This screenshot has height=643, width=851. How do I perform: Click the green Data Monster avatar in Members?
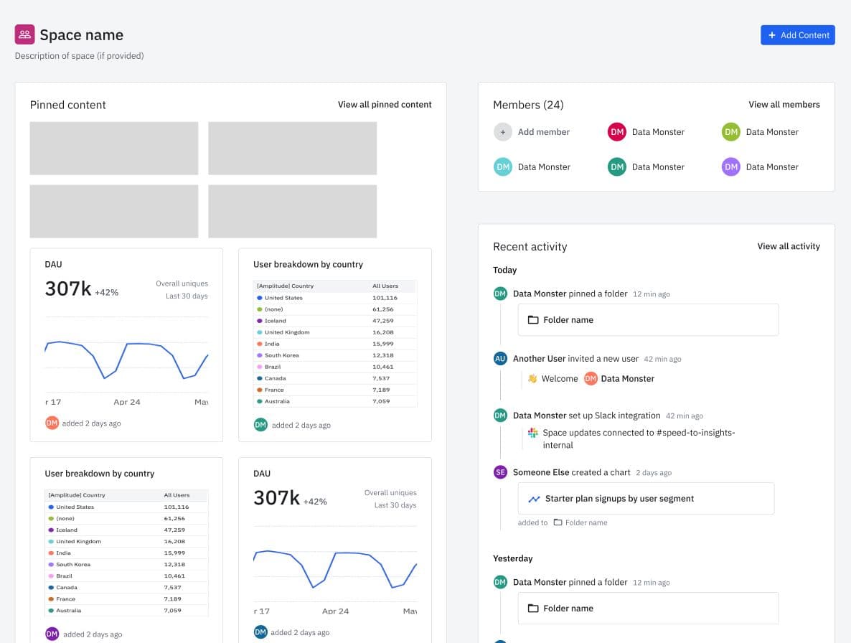(730, 131)
